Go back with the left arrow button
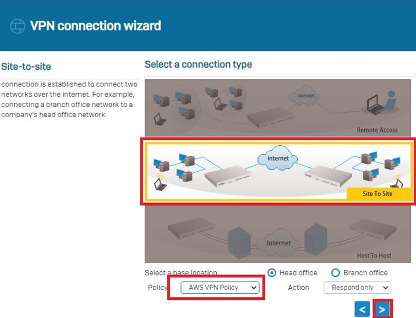Viewport: 416px width, 318px height. [x=362, y=309]
